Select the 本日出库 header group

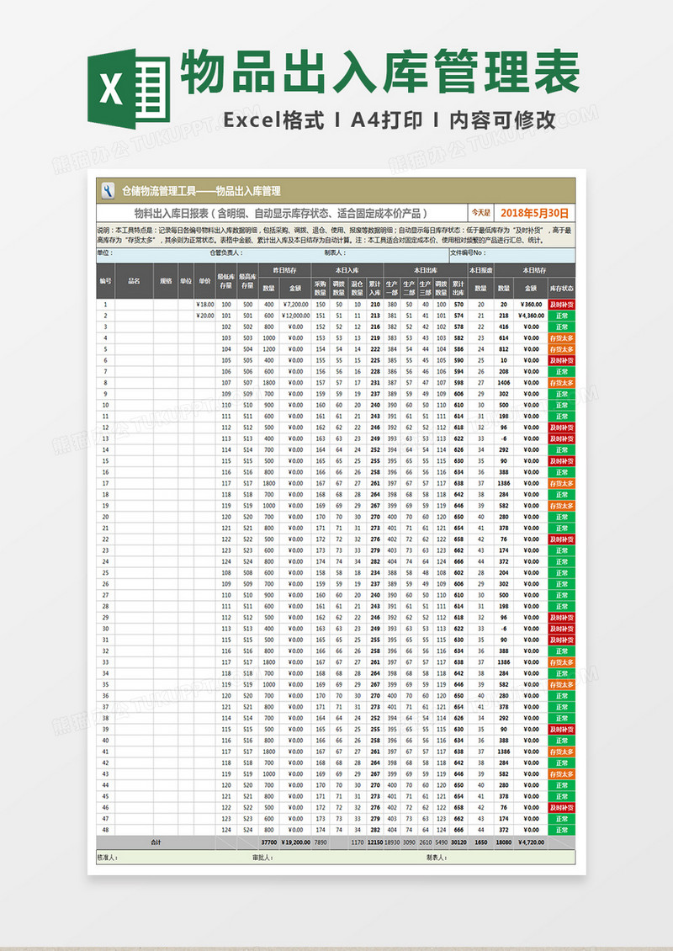pyautogui.click(x=425, y=270)
